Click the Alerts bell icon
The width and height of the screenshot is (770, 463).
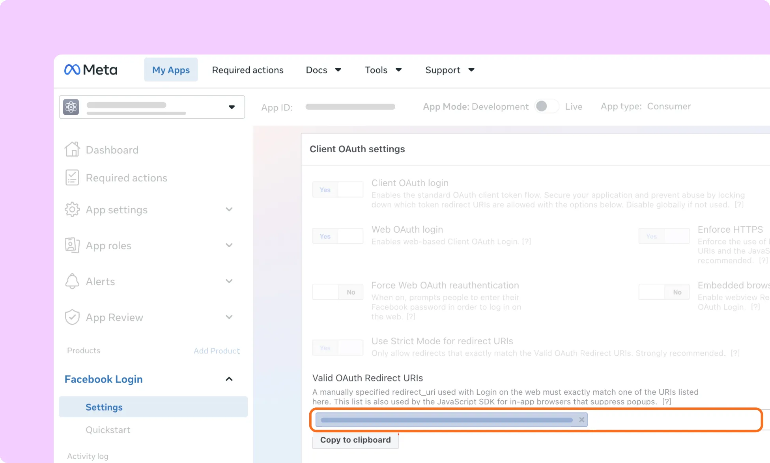(x=72, y=281)
